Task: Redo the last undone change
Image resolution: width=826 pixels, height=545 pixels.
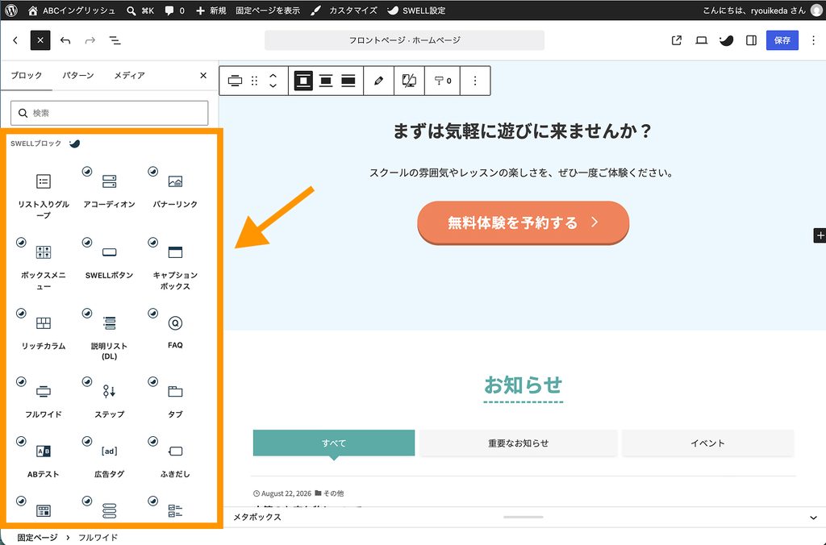Action: [x=90, y=40]
